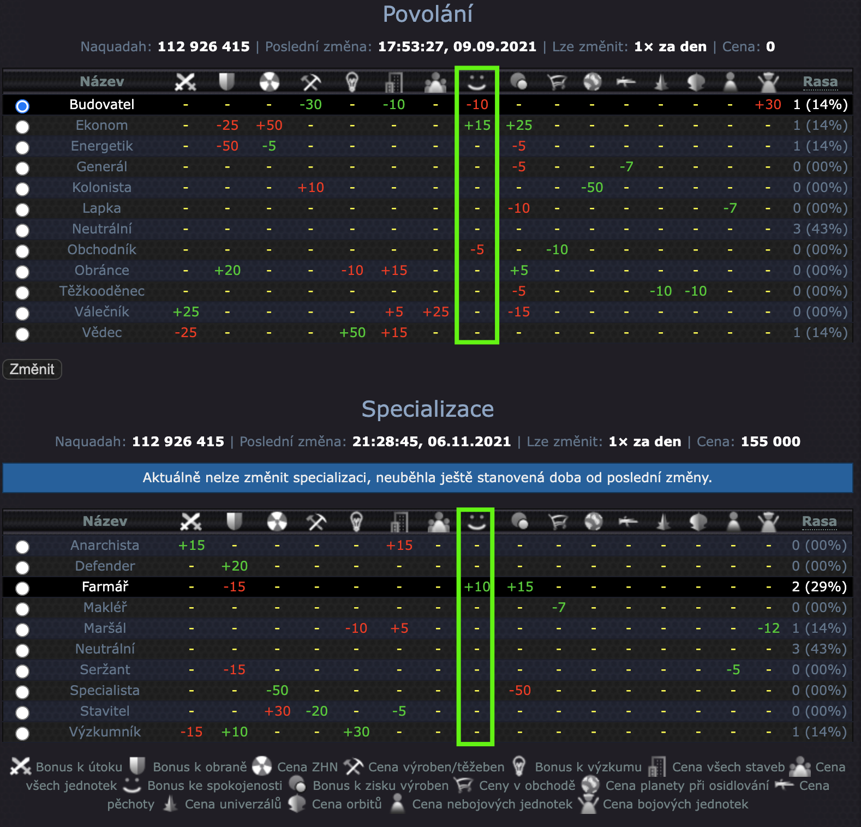Click the blue specialization change notice banner
The width and height of the screenshot is (861, 827).
point(427,478)
